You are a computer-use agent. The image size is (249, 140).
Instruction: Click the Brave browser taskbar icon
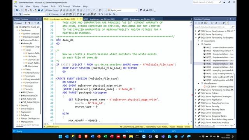click(86, 136)
